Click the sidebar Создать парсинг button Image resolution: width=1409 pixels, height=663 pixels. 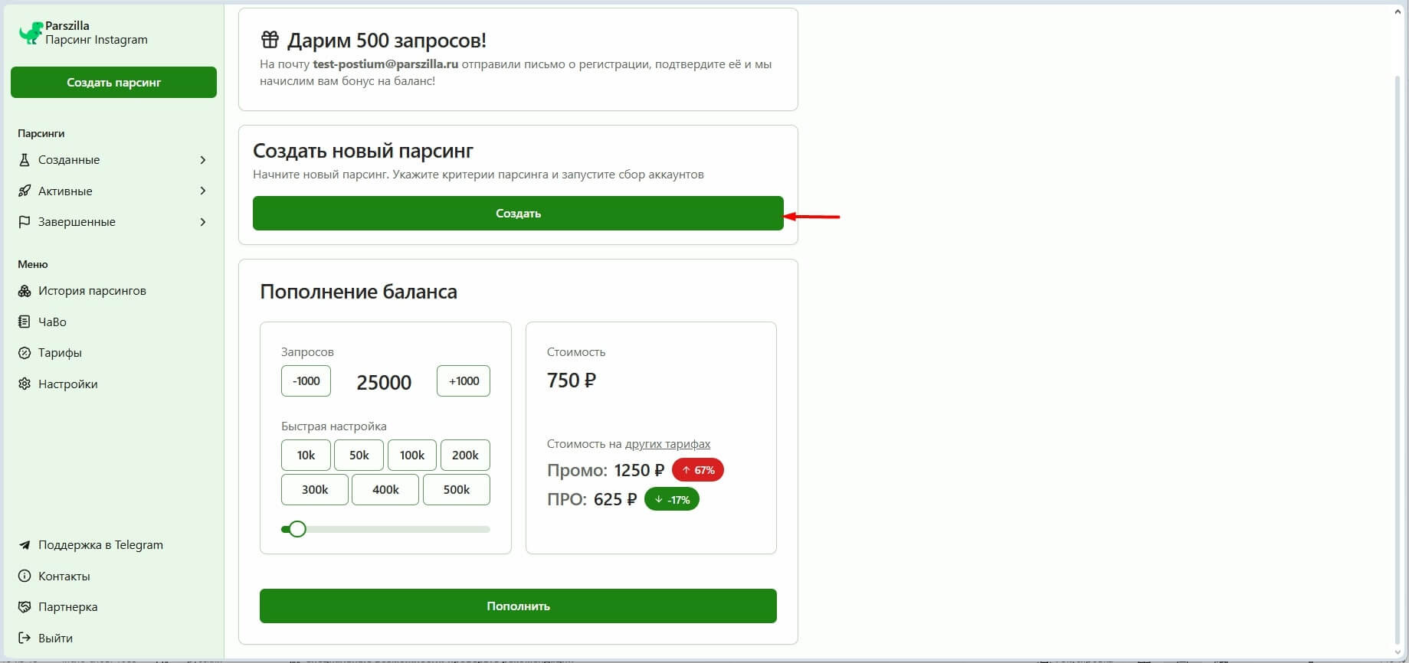click(x=113, y=82)
